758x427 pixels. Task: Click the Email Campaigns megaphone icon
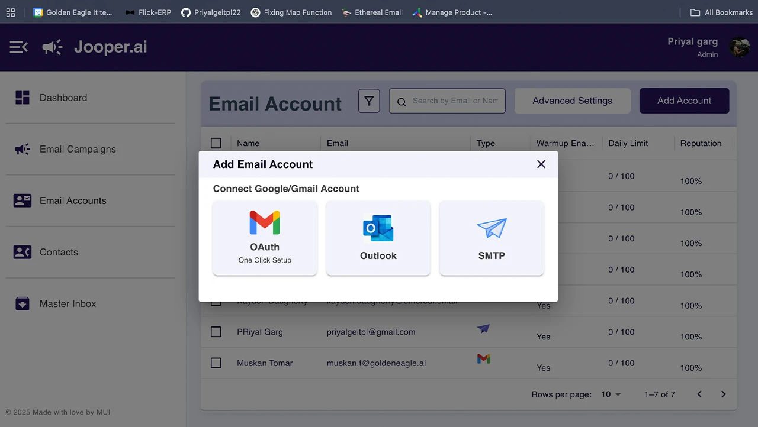point(23,149)
